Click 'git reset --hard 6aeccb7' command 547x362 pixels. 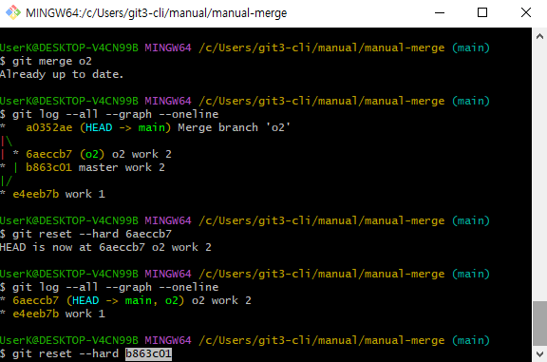tap(85, 234)
